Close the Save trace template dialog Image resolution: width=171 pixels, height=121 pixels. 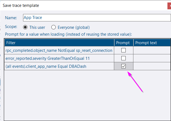(169, 6)
